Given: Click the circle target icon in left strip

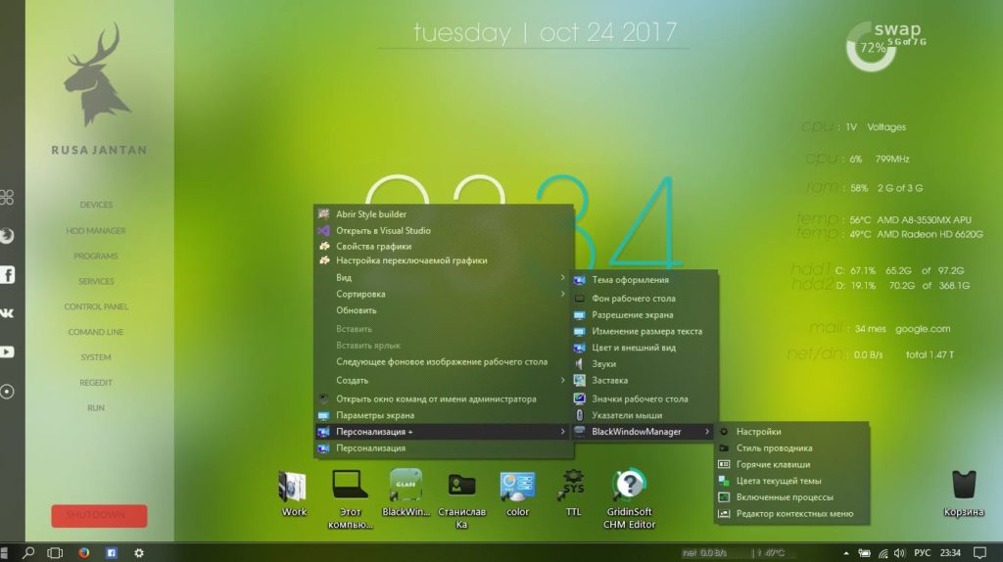Looking at the screenshot, I should tap(7, 392).
